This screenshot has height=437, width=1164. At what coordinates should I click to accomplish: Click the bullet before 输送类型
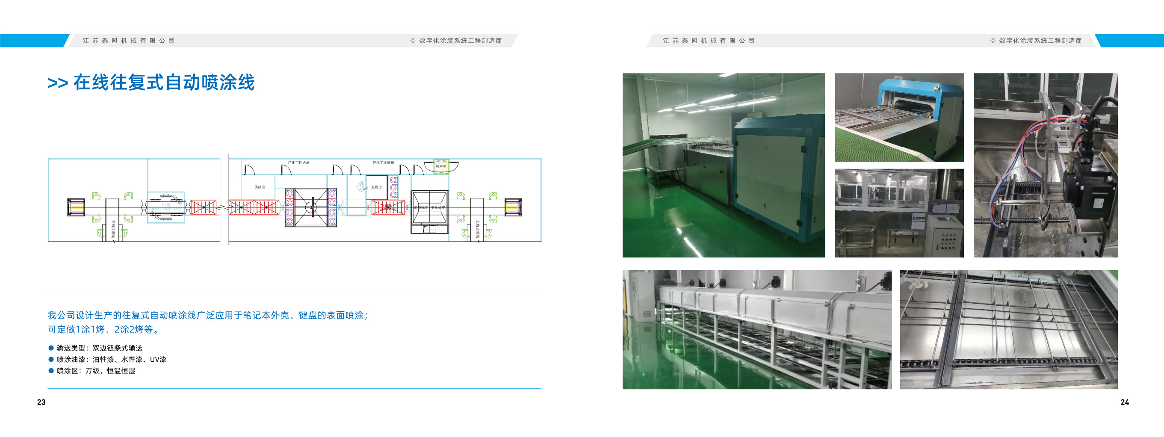pyautogui.click(x=51, y=348)
